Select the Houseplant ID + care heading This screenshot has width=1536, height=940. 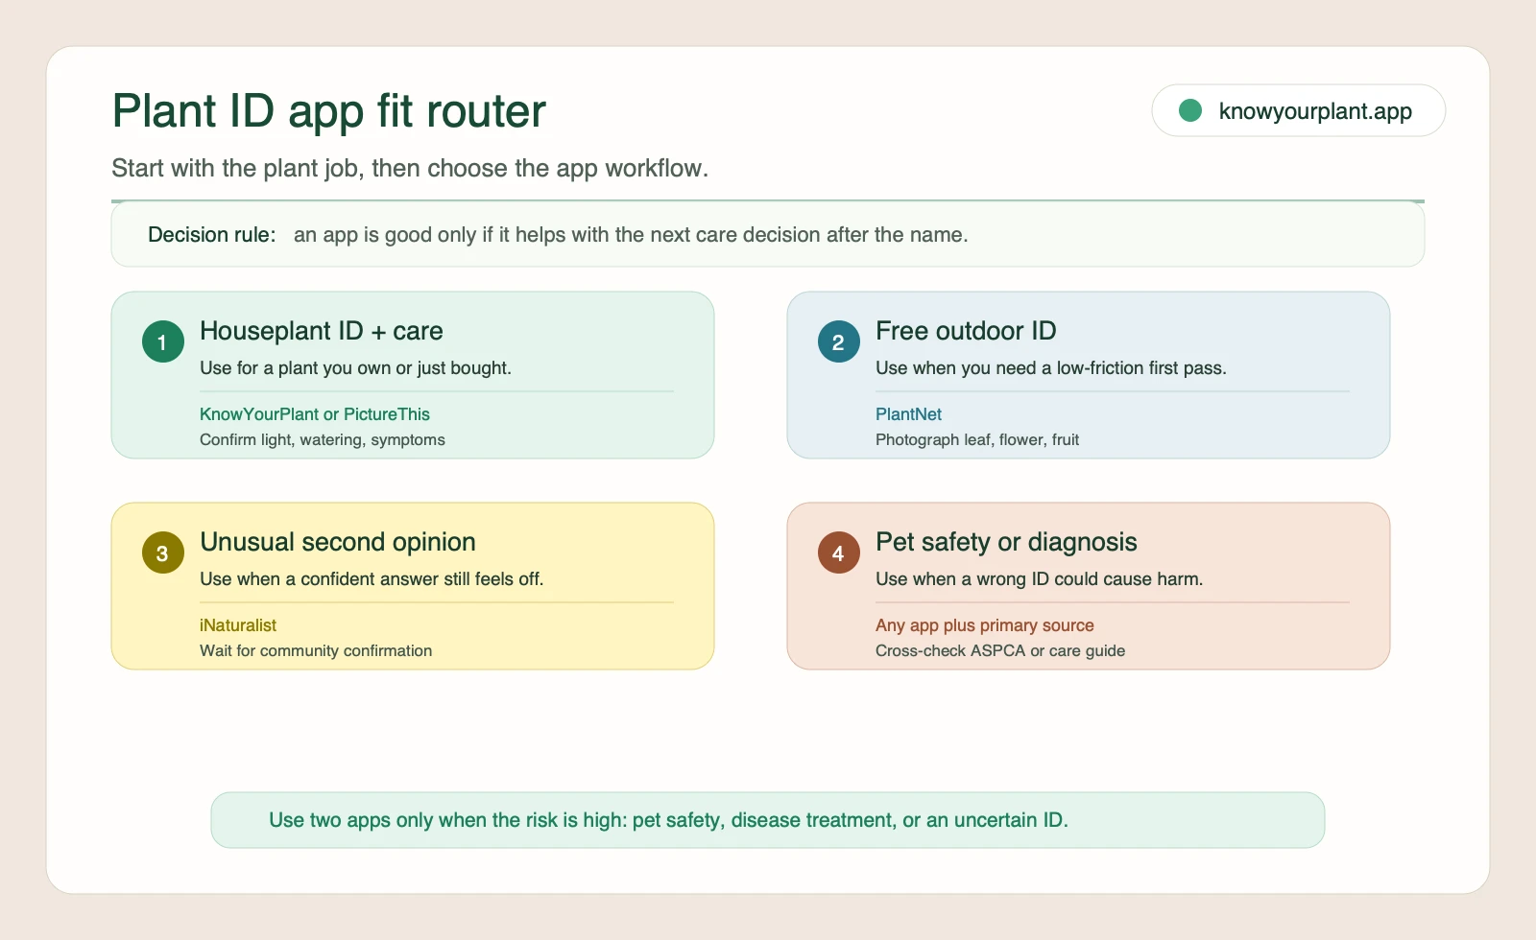tap(322, 331)
